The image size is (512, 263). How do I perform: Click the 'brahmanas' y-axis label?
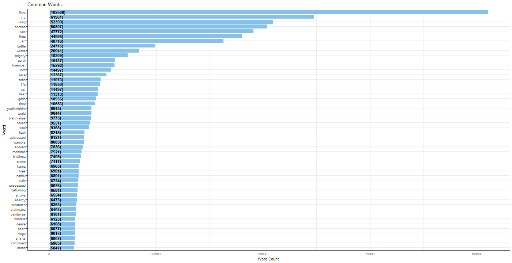point(17,118)
